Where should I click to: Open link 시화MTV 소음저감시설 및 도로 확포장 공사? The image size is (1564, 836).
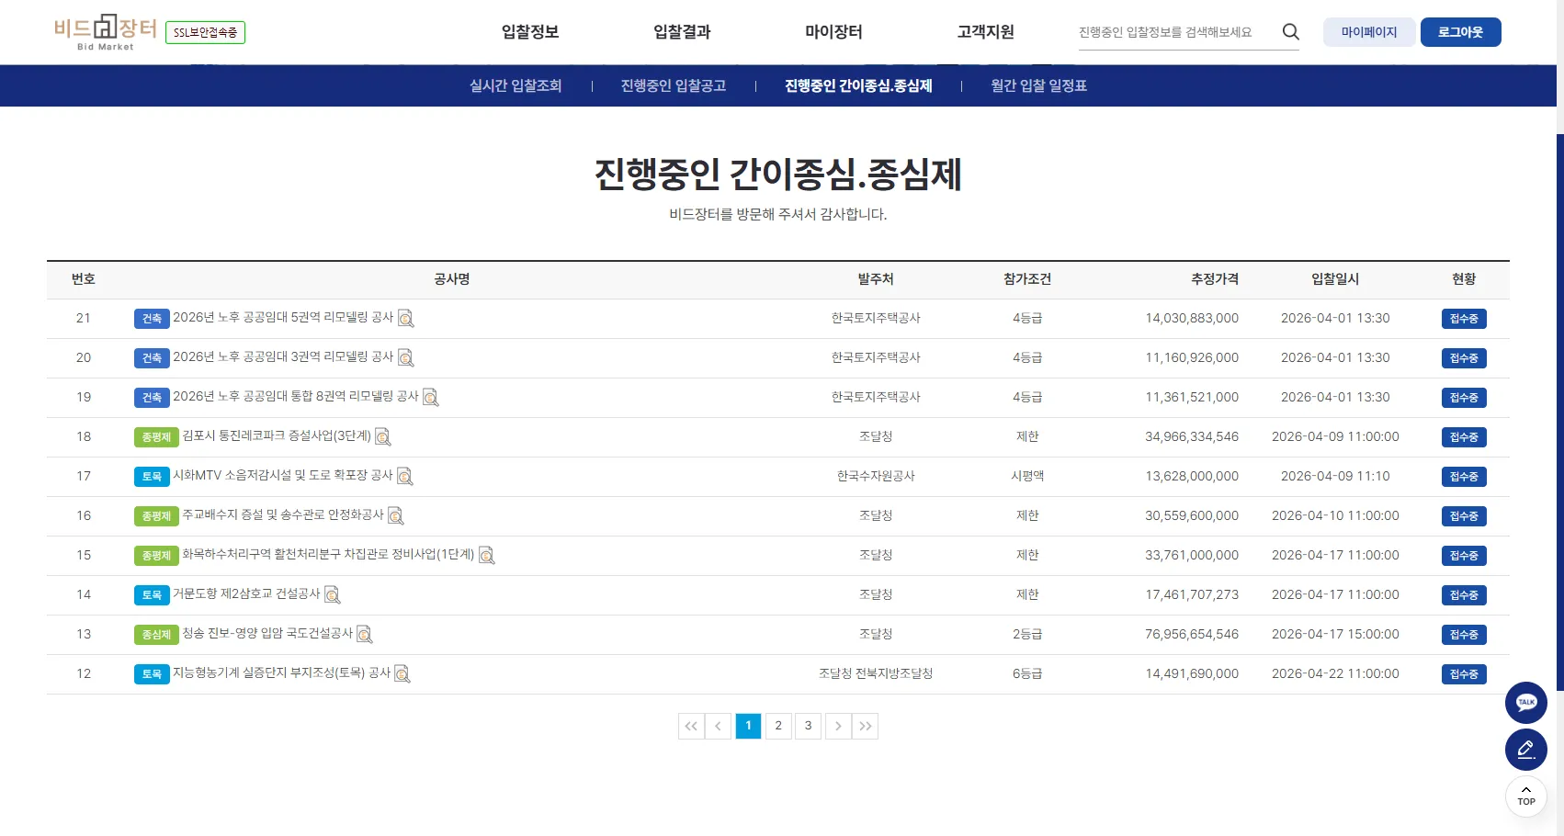(x=283, y=476)
